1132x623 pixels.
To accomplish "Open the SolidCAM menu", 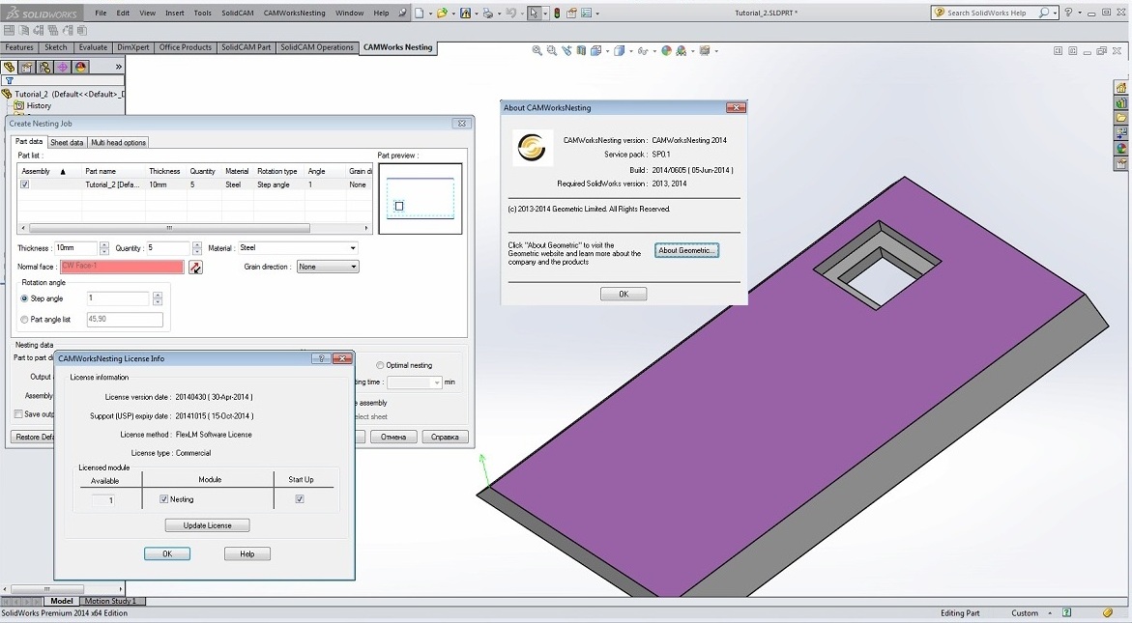I will coord(238,13).
